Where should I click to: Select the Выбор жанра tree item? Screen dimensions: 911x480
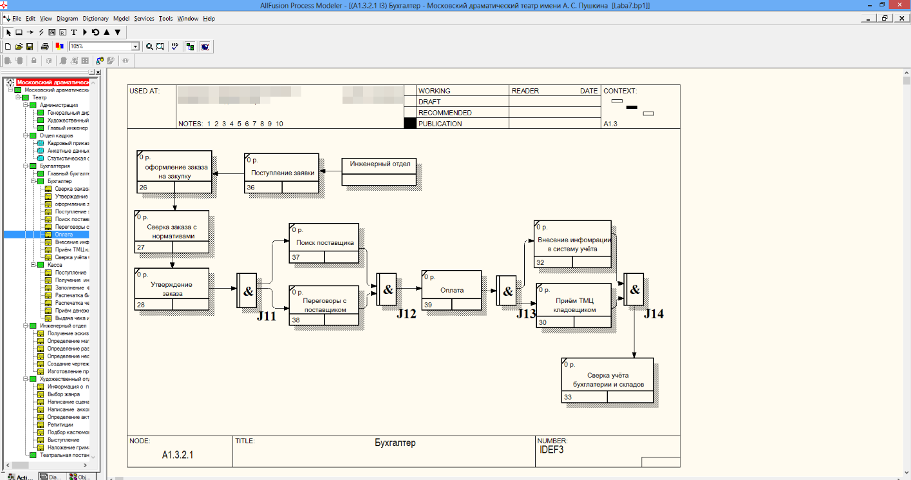point(64,394)
